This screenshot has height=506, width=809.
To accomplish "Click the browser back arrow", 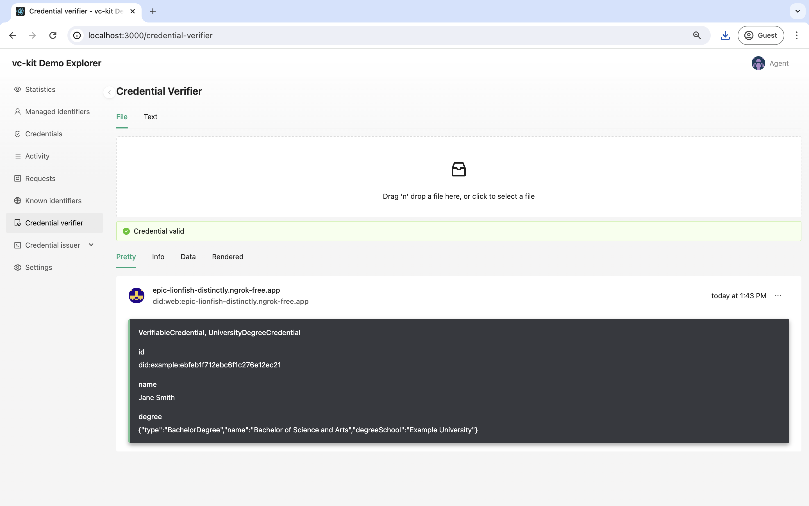I will 12,35.
